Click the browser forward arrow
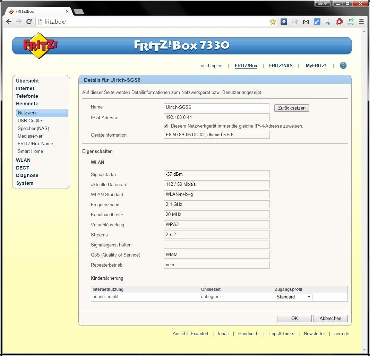Screen dimensions: 370x356 pos(19,22)
